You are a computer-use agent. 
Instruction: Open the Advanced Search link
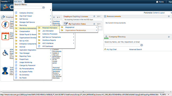point(135,49)
